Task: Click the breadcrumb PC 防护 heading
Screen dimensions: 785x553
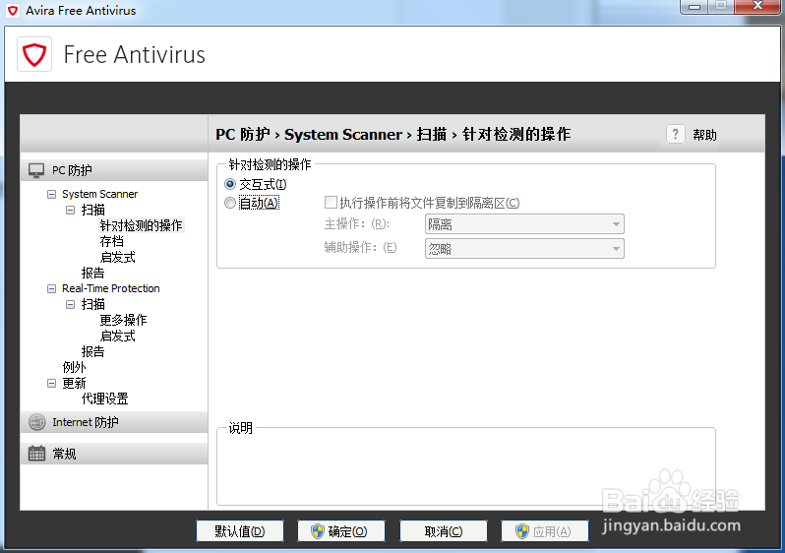Action: (243, 134)
